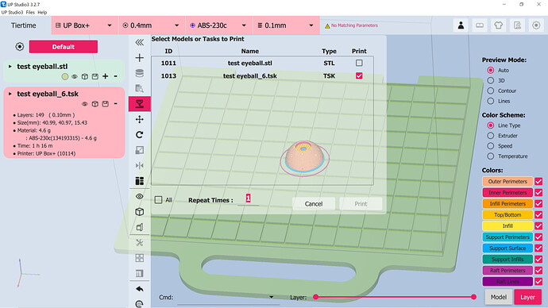Tick the All checkbox
Screen dimensions: 548x308
pos(158,200)
